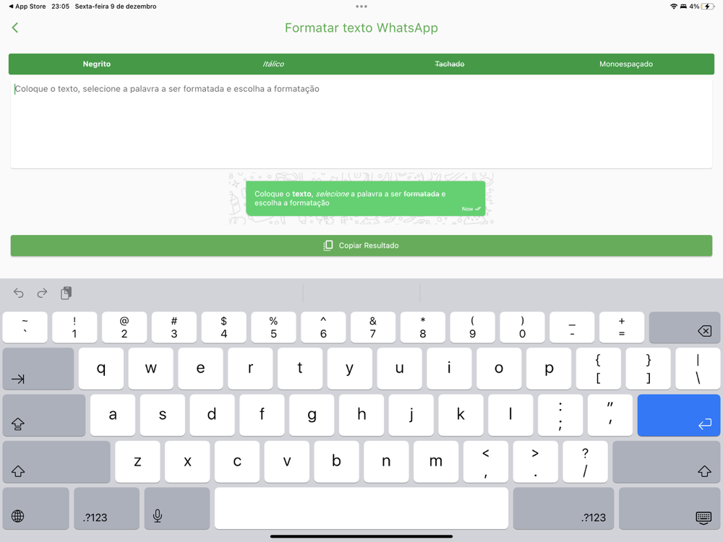This screenshot has height=542, width=723.
Task: Go back with the green chevron
Action: [x=14, y=27]
